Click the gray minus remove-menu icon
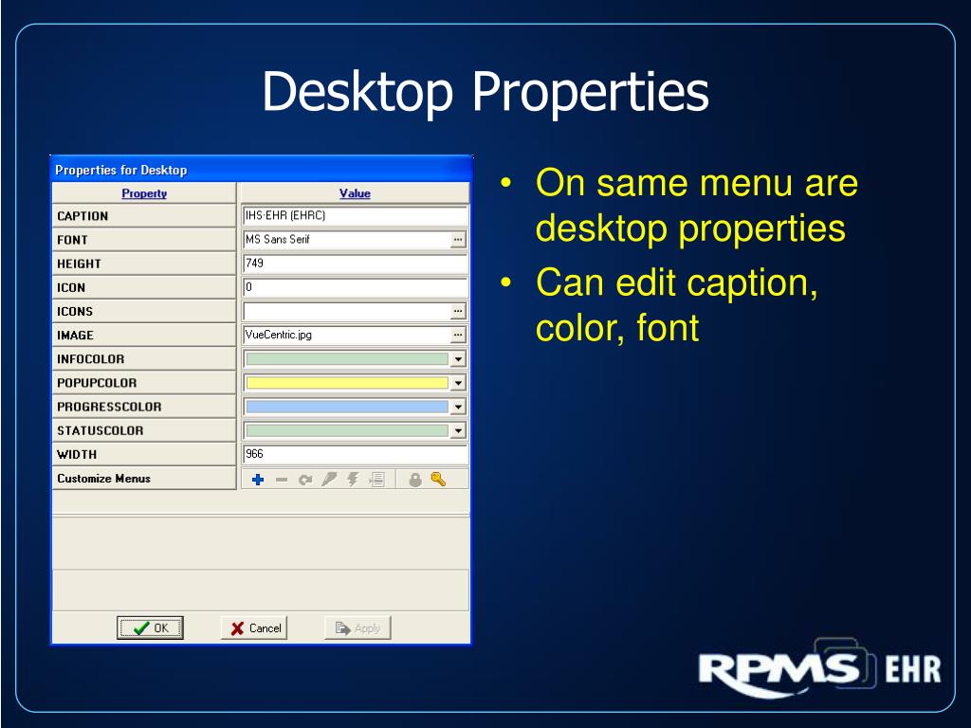Image resolution: width=971 pixels, height=728 pixels. click(x=282, y=480)
